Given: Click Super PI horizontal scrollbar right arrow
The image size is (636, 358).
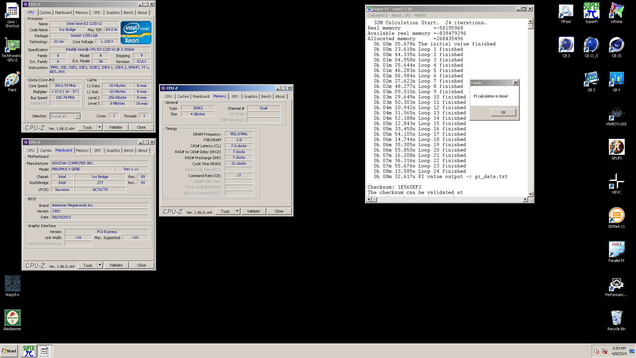Looking at the screenshot, I should click(525, 200).
